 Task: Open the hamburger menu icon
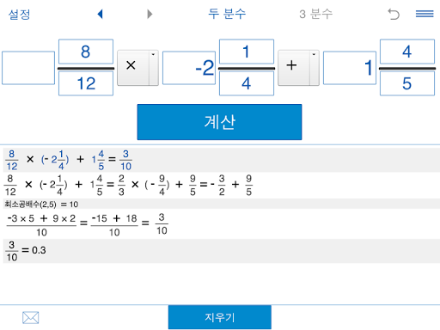pos(425,14)
